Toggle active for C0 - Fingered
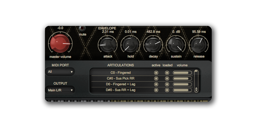 [156, 73]
